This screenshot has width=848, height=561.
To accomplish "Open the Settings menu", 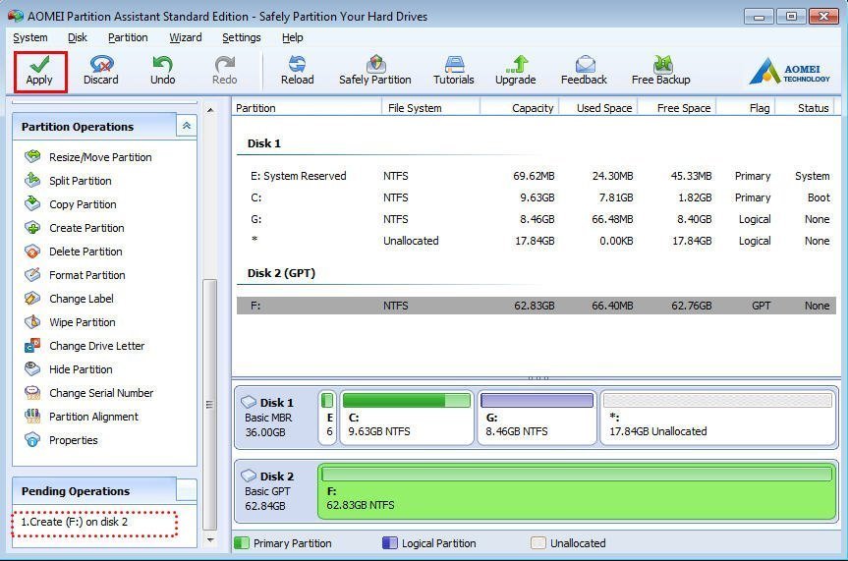I will [241, 37].
